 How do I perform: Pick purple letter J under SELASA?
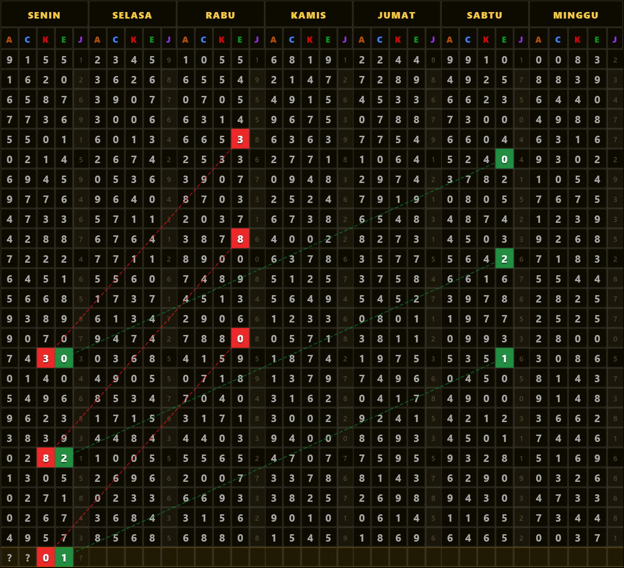pos(168,40)
